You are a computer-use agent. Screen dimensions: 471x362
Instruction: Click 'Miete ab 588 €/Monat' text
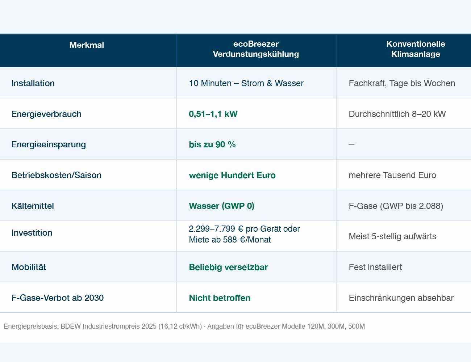click(x=230, y=240)
